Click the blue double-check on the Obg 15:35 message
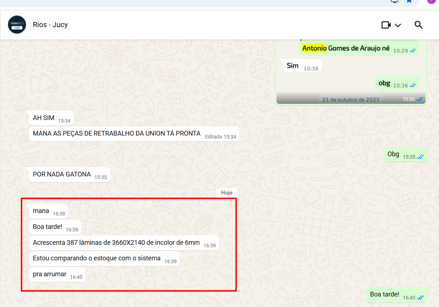The height and width of the screenshot is (307, 439). point(420,157)
